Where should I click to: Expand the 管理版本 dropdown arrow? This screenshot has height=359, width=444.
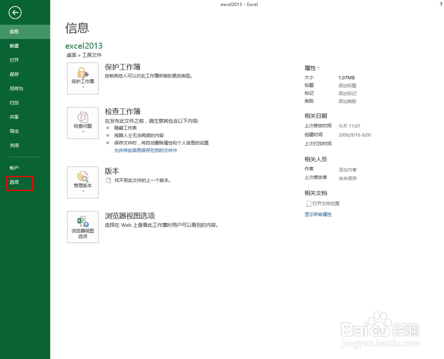click(83, 192)
